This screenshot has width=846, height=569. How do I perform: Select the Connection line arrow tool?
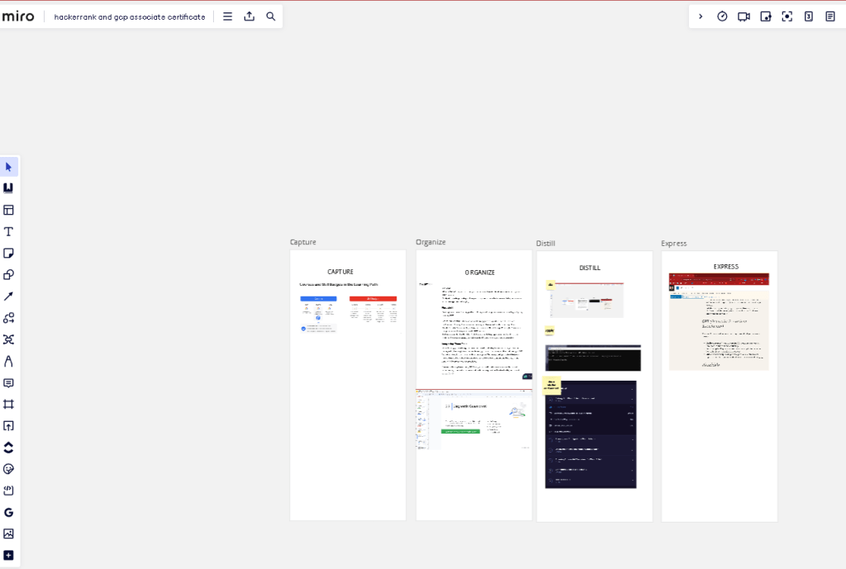(x=8, y=296)
